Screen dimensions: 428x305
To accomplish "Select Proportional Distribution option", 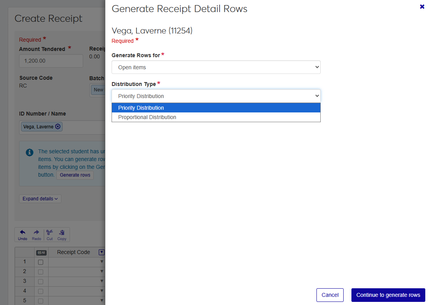I will [216, 117].
